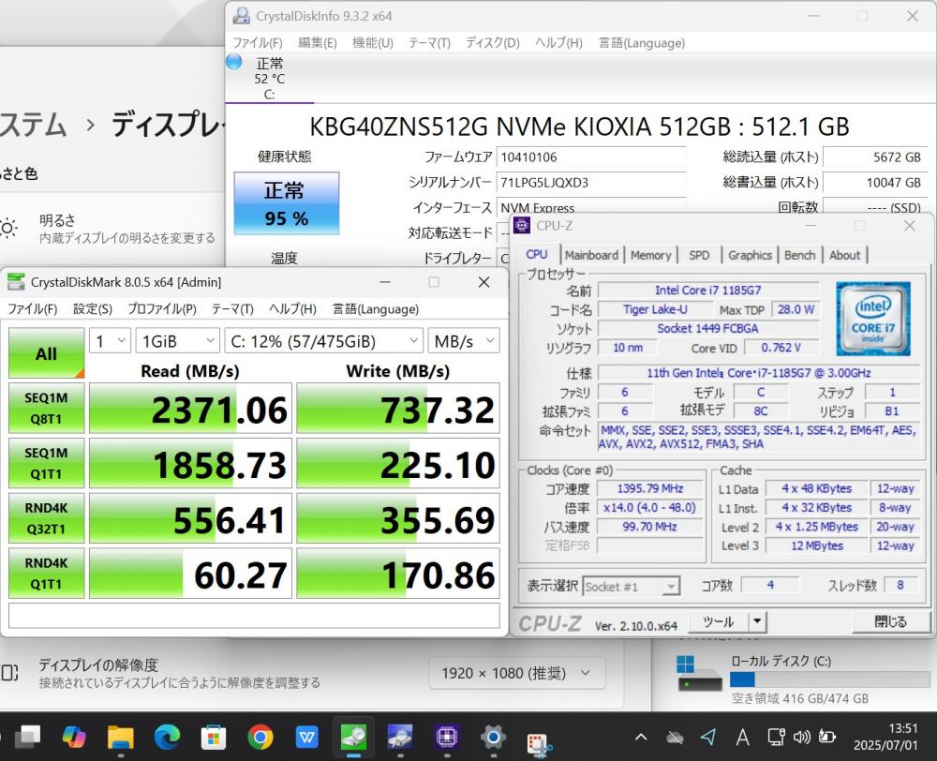
Task: Show hidden tray icons chevron
Action: (641, 737)
